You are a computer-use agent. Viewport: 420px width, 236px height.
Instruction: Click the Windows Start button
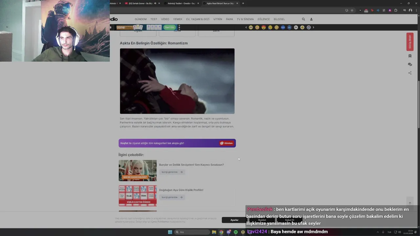[170, 232]
